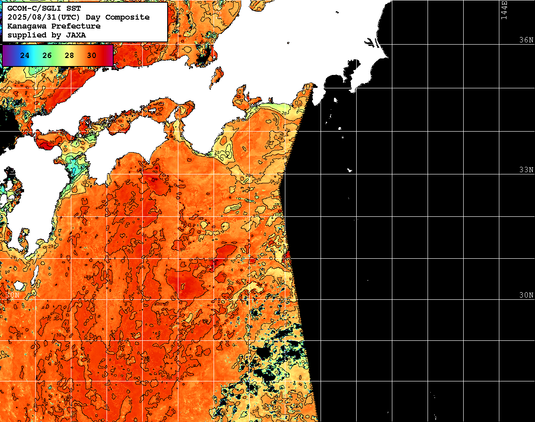Click the '28' value on color scale
The width and height of the screenshot is (535, 422).
point(70,55)
